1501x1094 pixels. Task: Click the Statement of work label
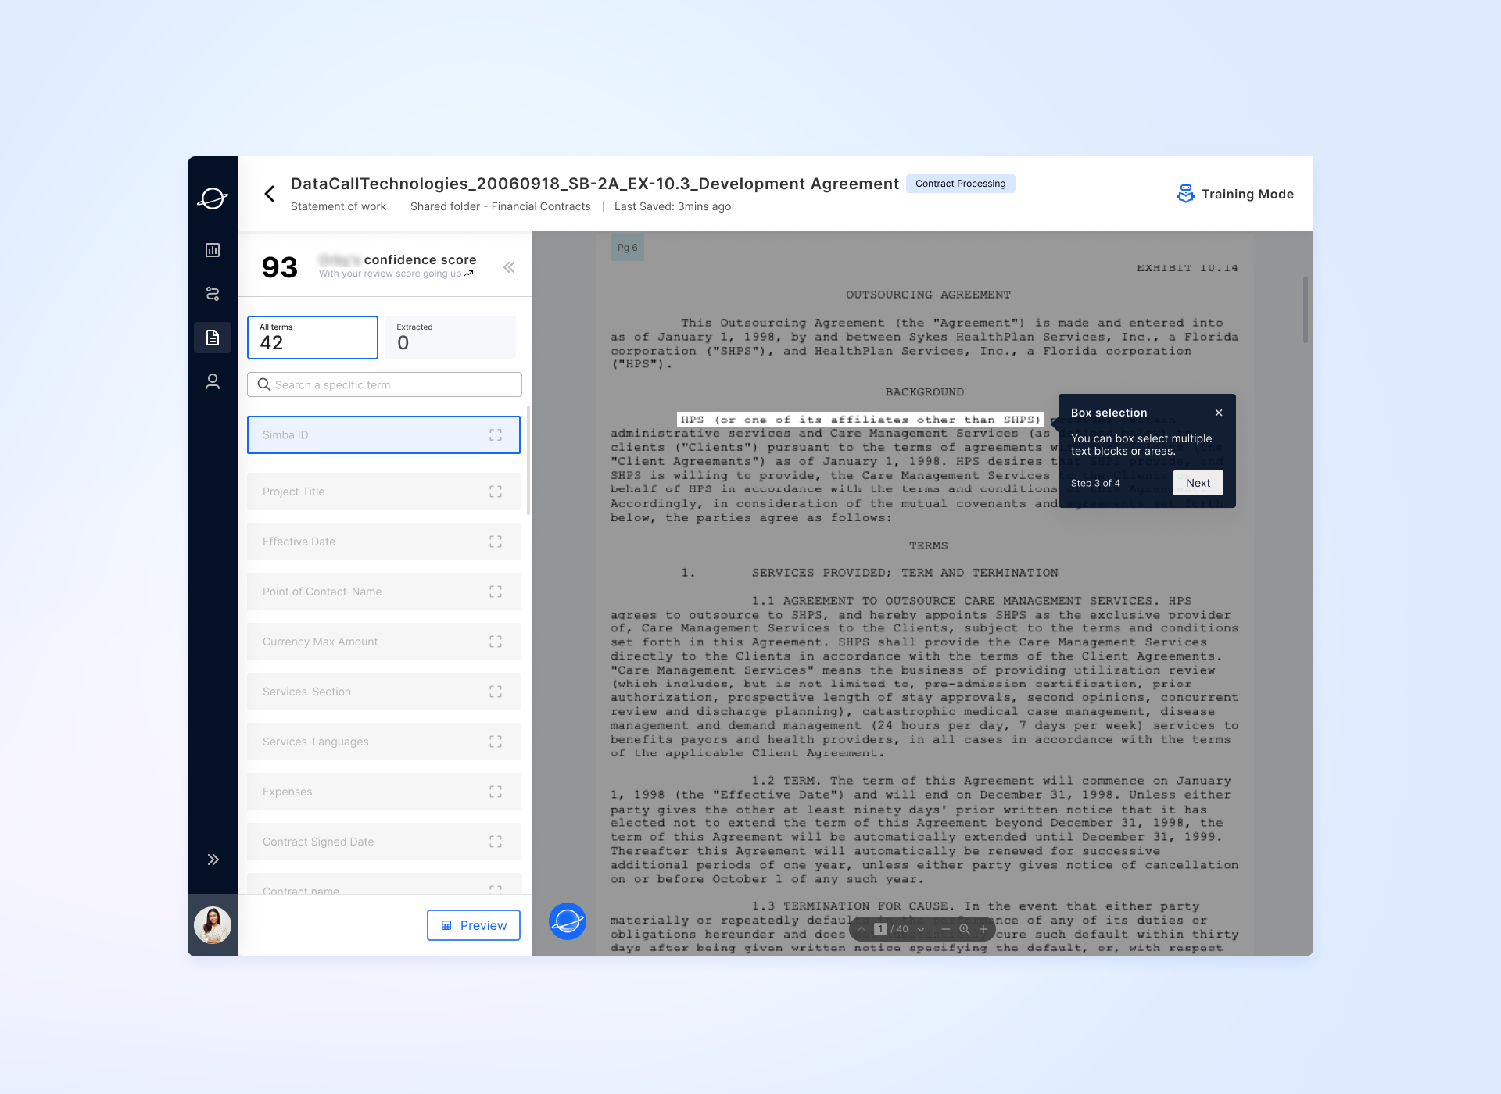pos(339,206)
